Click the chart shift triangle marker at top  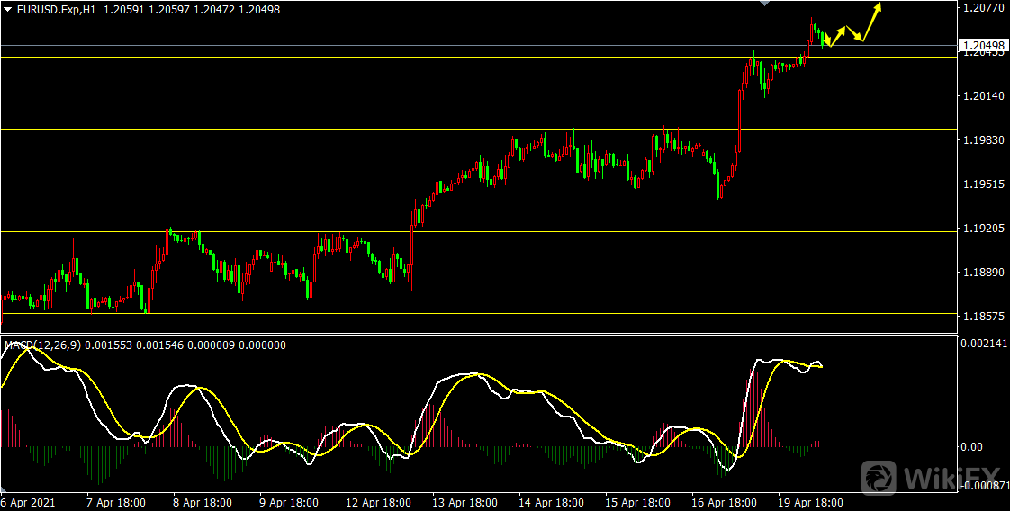[x=764, y=4]
